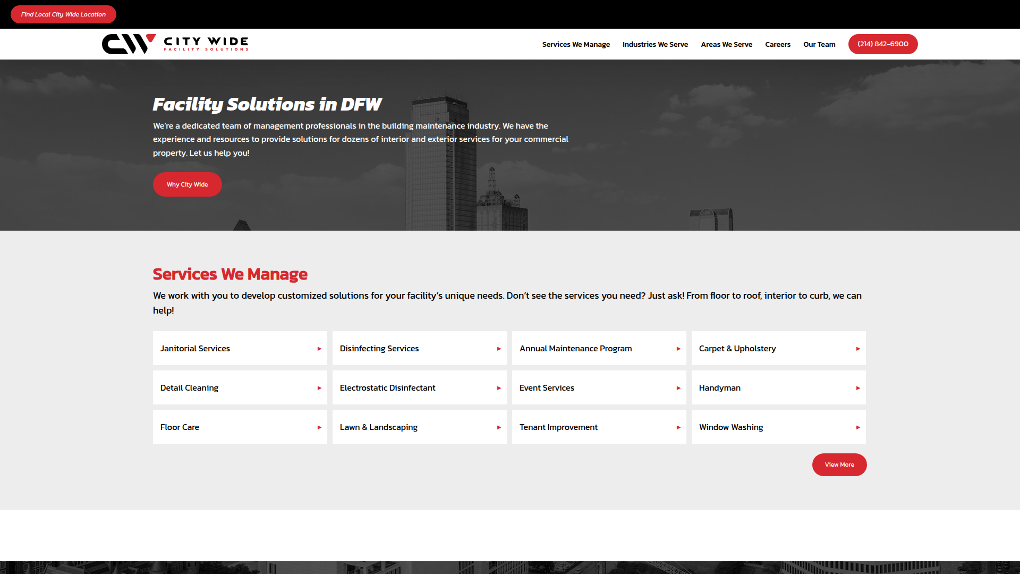This screenshot has height=574, width=1020.
Task: Click the View More services button
Action: (x=839, y=465)
